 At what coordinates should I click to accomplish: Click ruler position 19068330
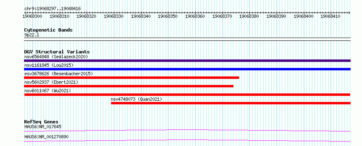113,16
